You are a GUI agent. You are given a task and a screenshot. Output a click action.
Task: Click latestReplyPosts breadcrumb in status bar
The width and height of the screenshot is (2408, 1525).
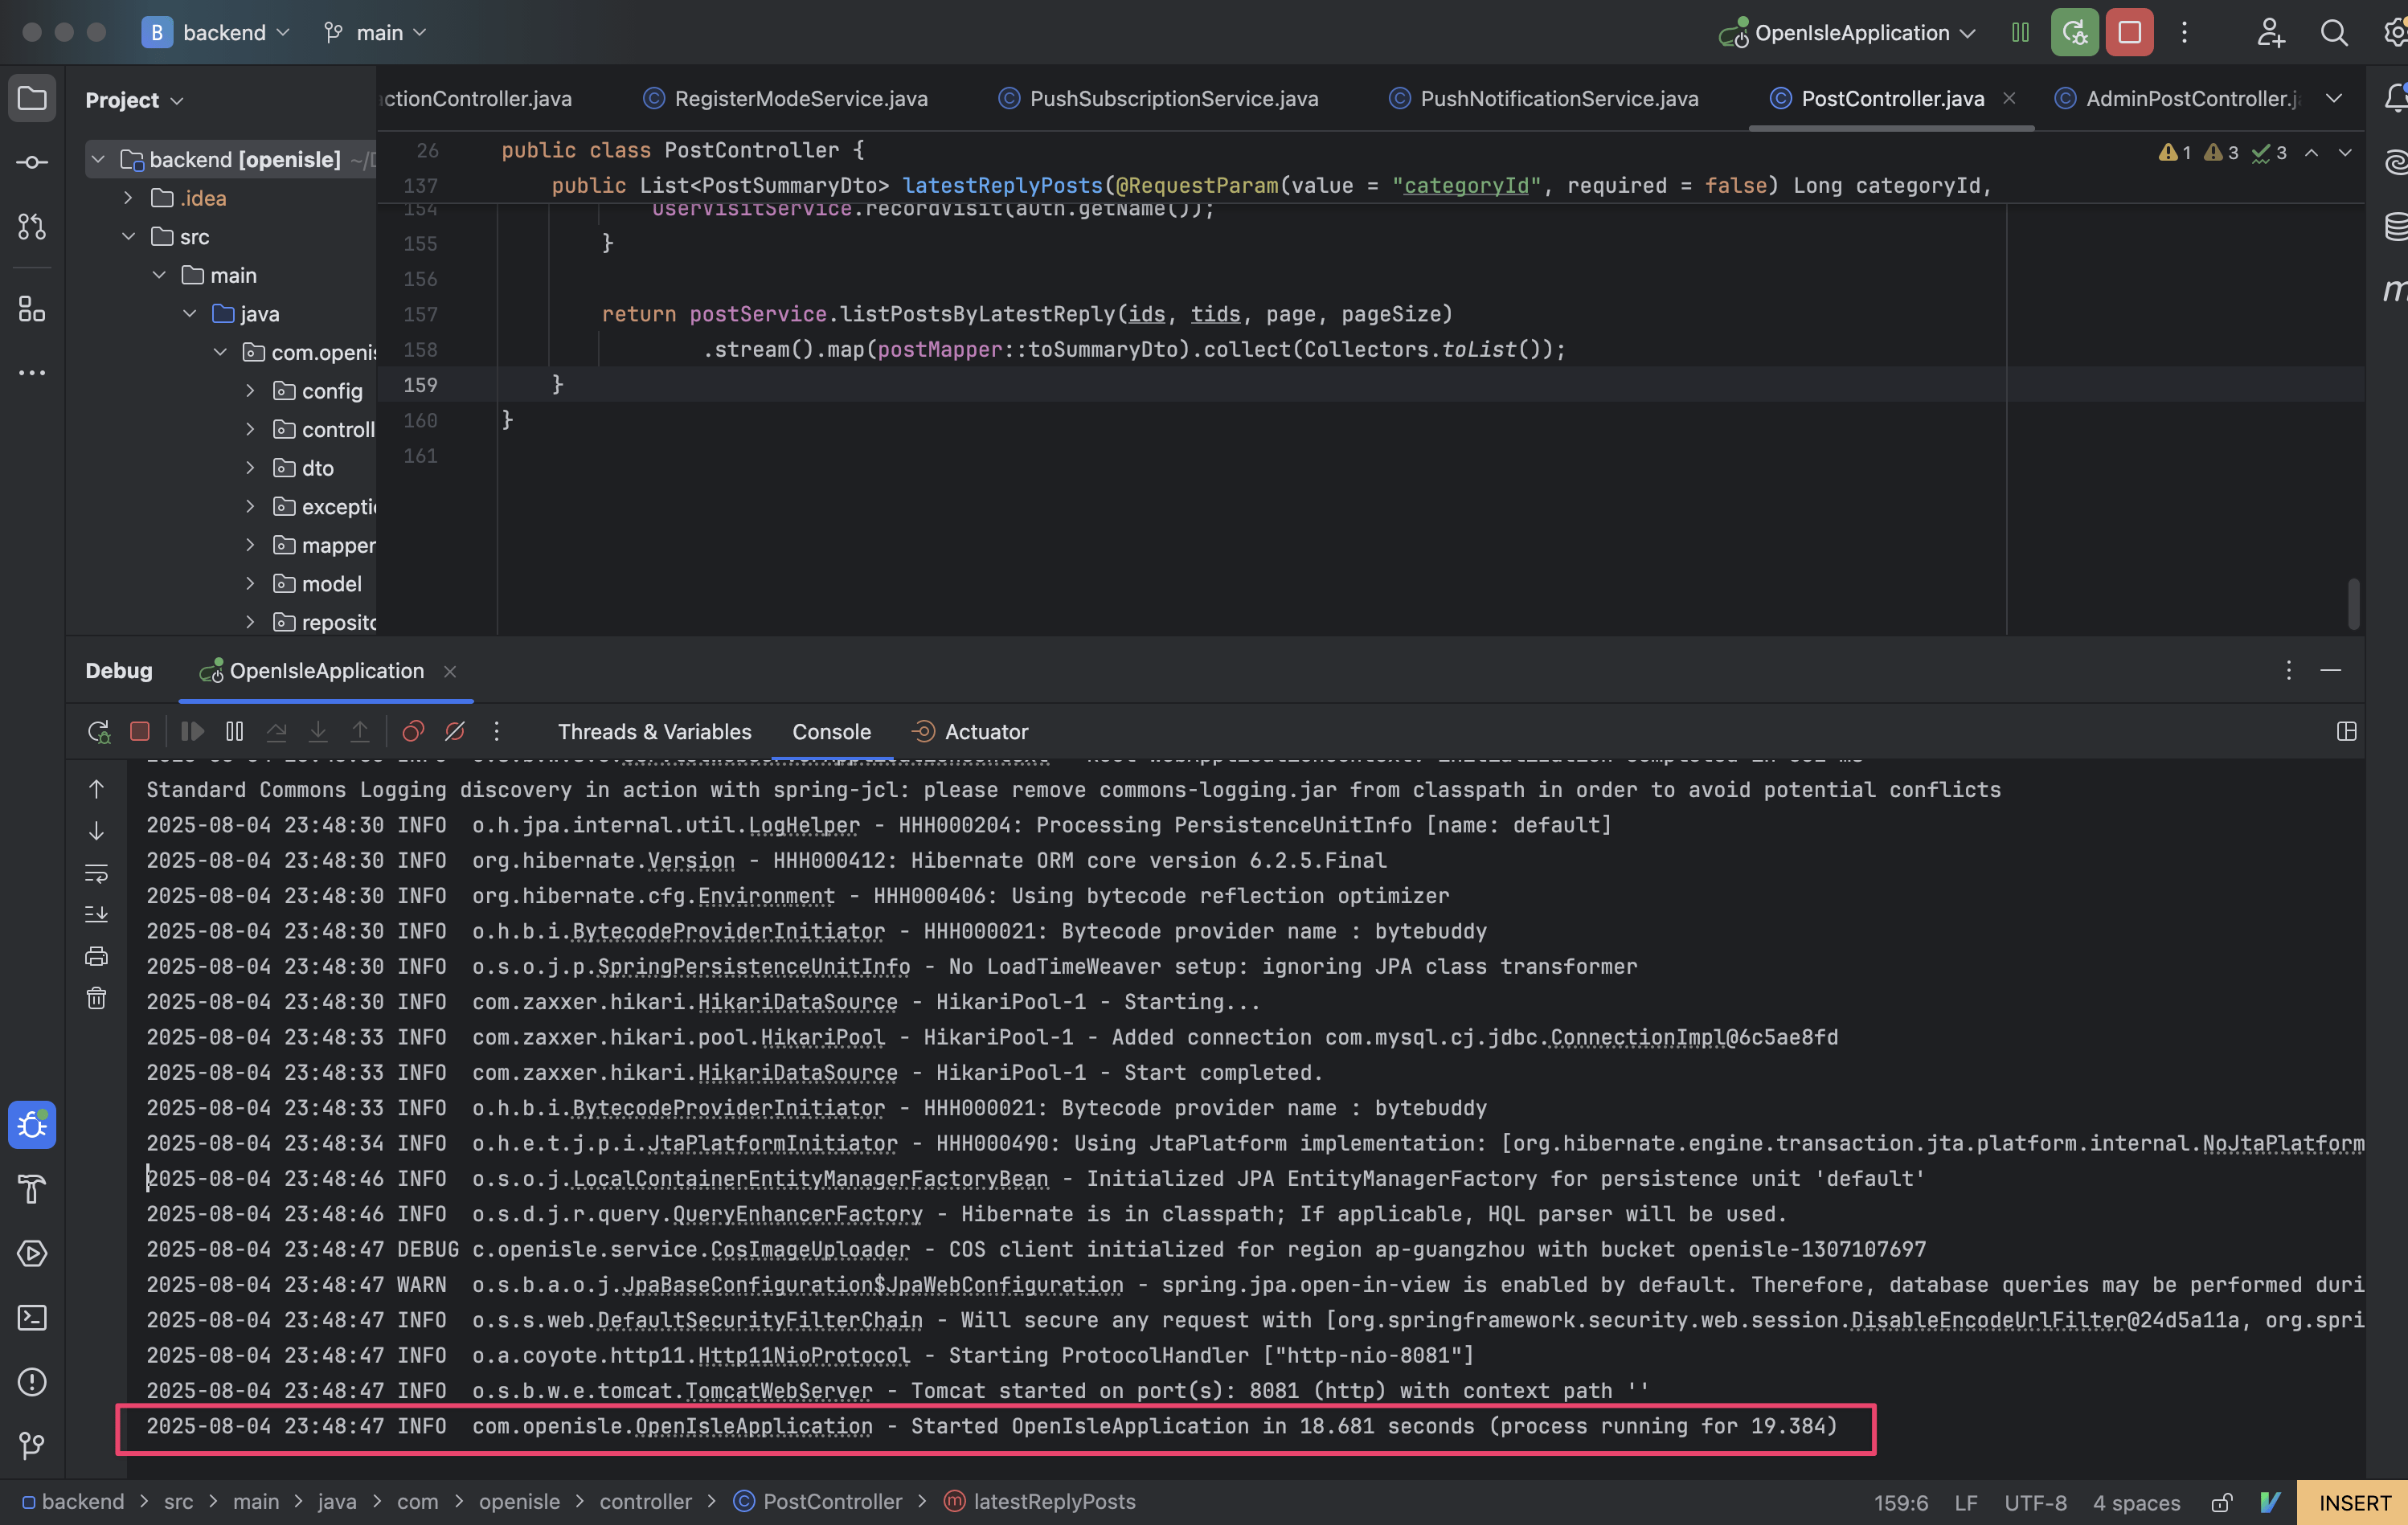point(1040,1502)
